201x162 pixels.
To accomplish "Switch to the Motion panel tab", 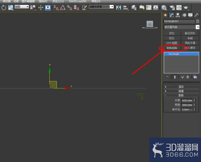I will click(184, 15).
